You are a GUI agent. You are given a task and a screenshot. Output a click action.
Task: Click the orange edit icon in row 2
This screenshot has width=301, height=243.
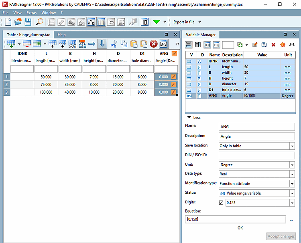coord(173,84)
